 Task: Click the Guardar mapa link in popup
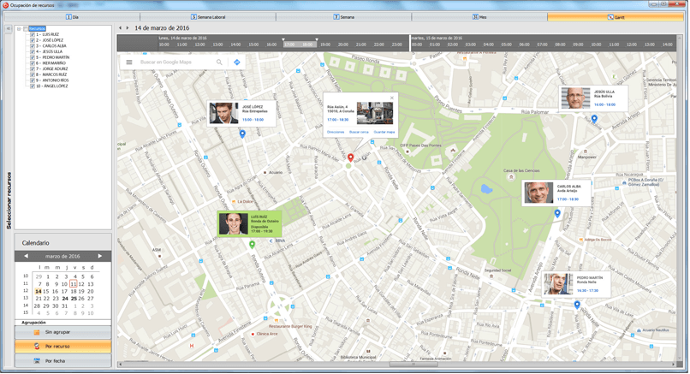[x=384, y=132]
